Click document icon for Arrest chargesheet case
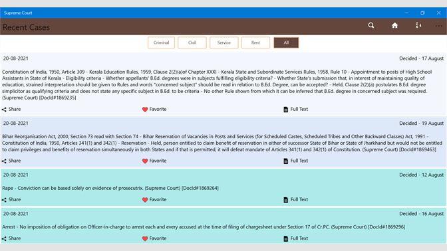The image size is (447, 251). pyautogui.click(x=285, y=238)
